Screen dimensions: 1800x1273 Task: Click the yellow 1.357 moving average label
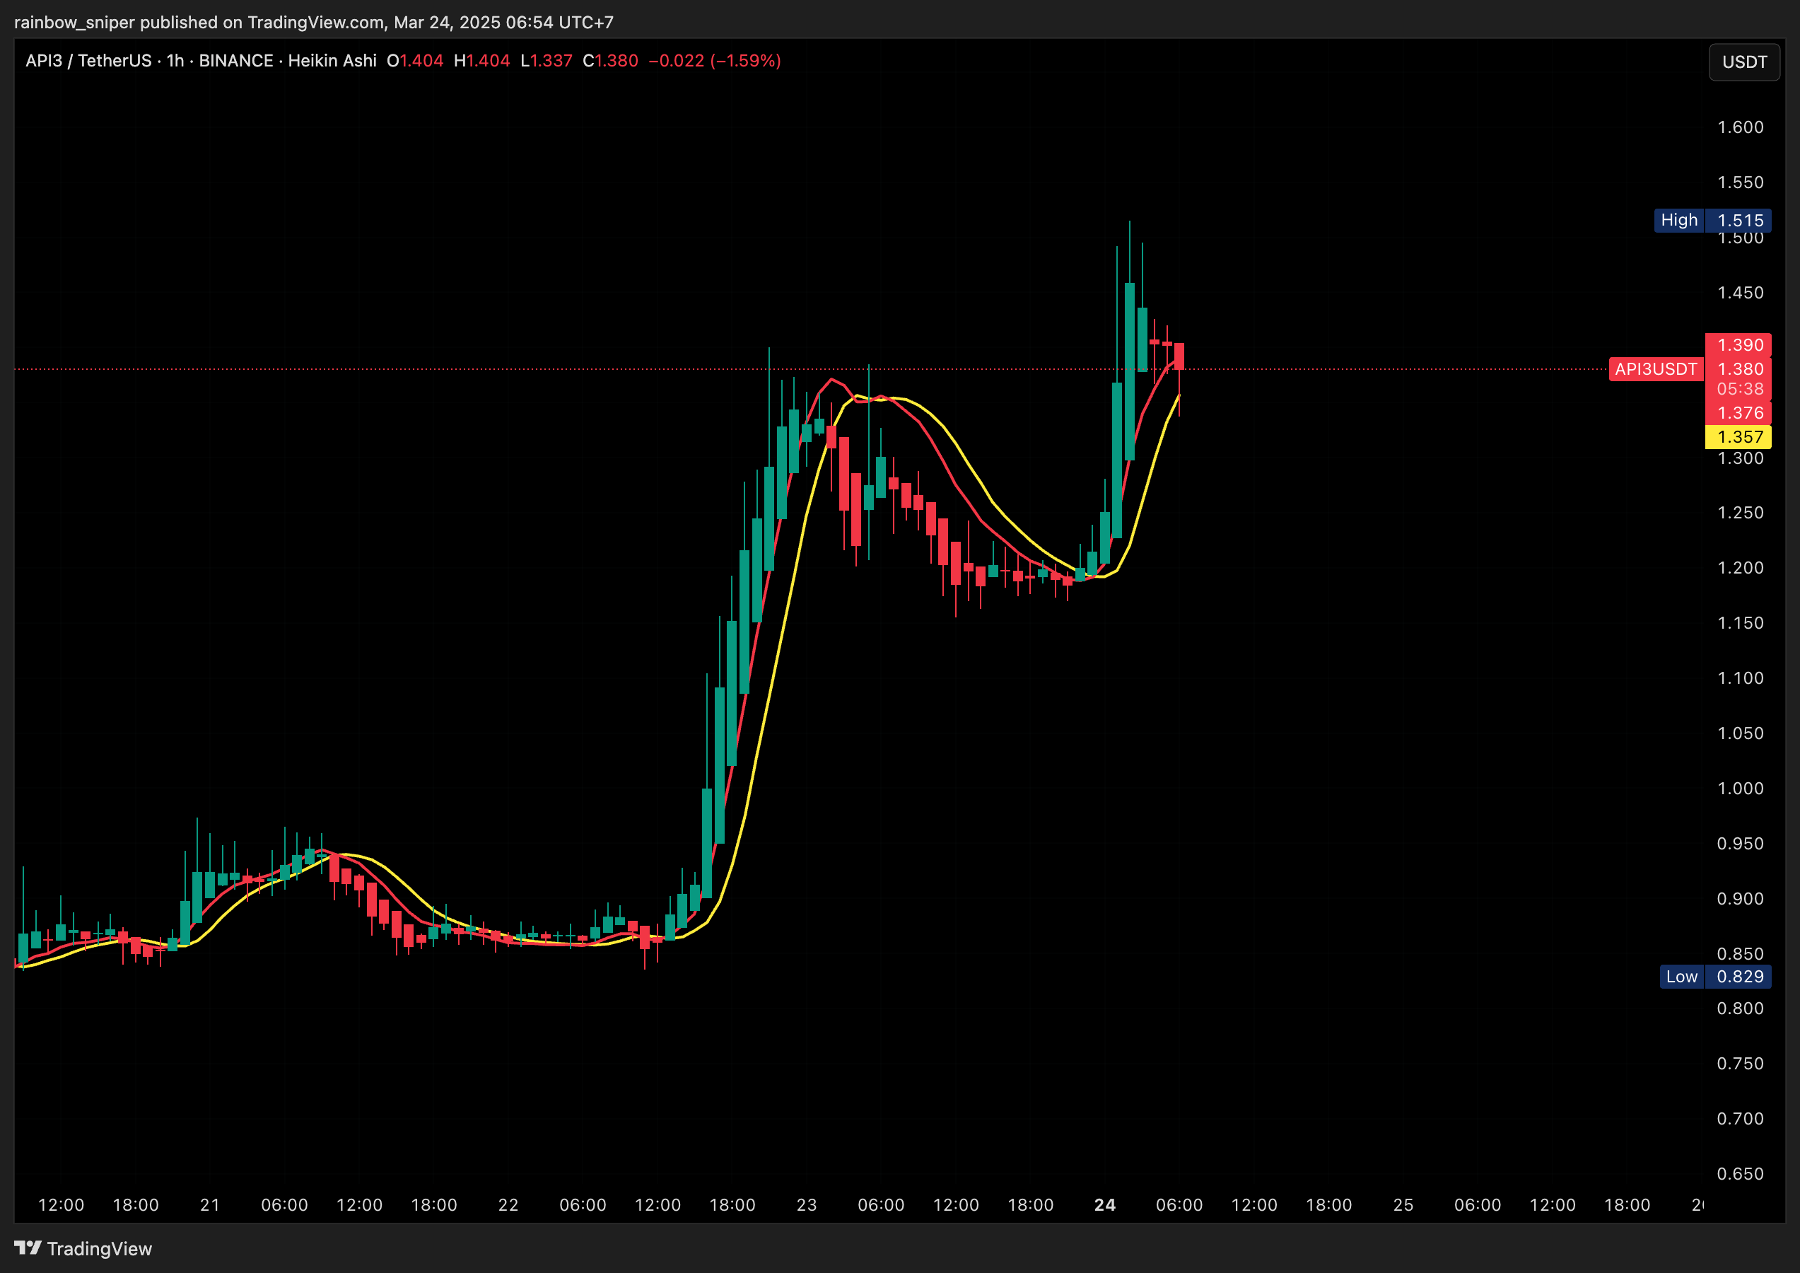click(x=1738, y=437)
